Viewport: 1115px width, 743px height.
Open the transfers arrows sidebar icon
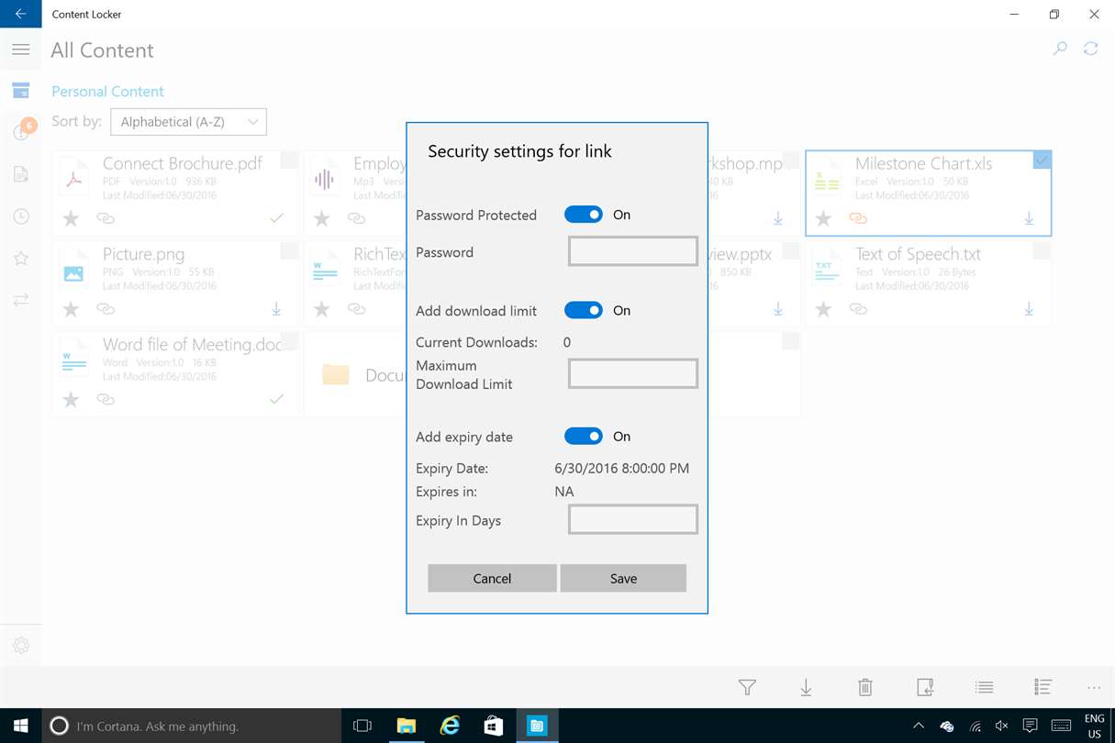[x=20, y=300]
